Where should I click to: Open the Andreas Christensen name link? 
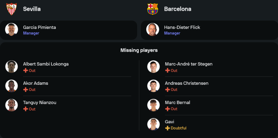187,83
